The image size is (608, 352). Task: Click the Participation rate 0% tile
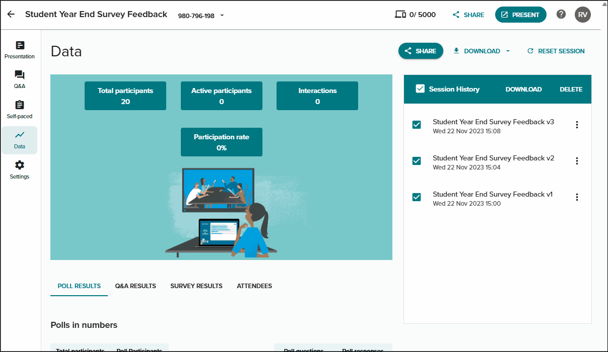pyautogui.click(x=222, y=142)
